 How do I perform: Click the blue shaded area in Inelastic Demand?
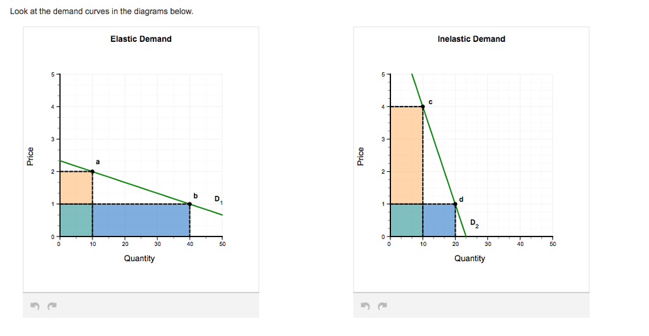(x=439, y=220)
